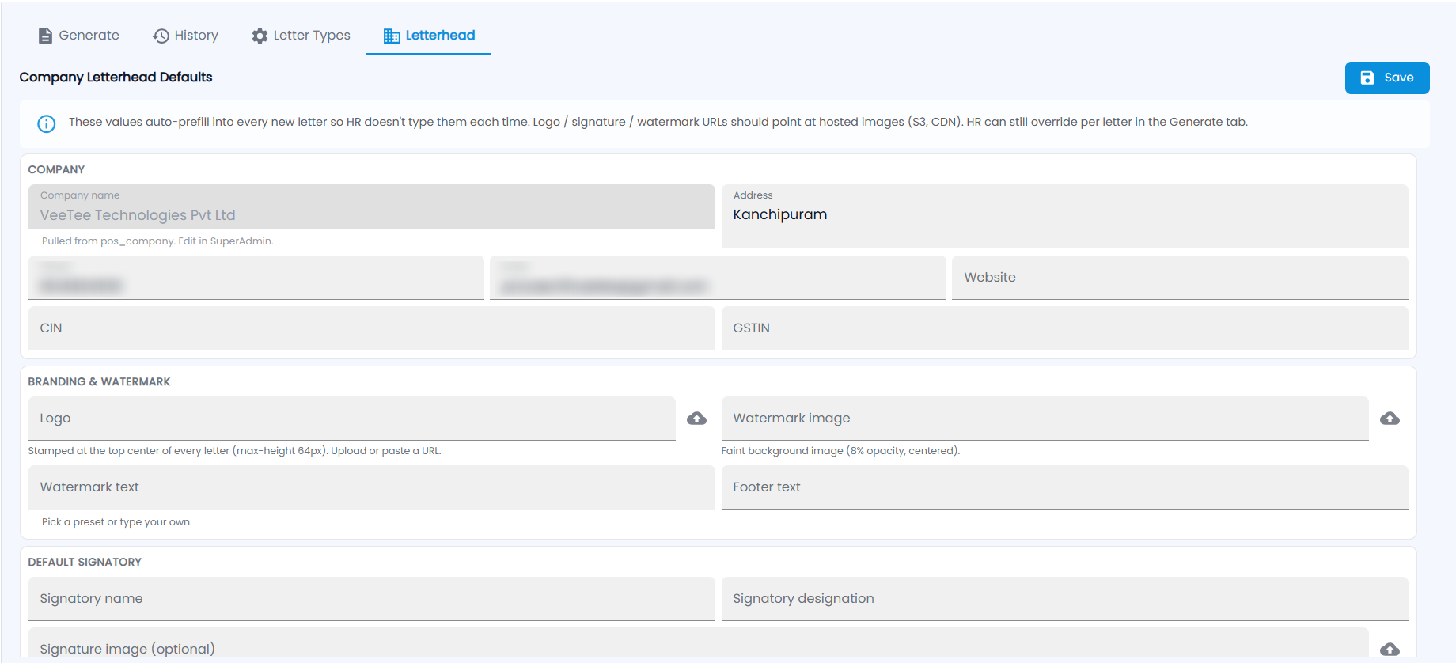Click the gear icon beside Letter Types
Viewport: 1456px width, 663px height.
pyautogui.click(x=260, y=36)
